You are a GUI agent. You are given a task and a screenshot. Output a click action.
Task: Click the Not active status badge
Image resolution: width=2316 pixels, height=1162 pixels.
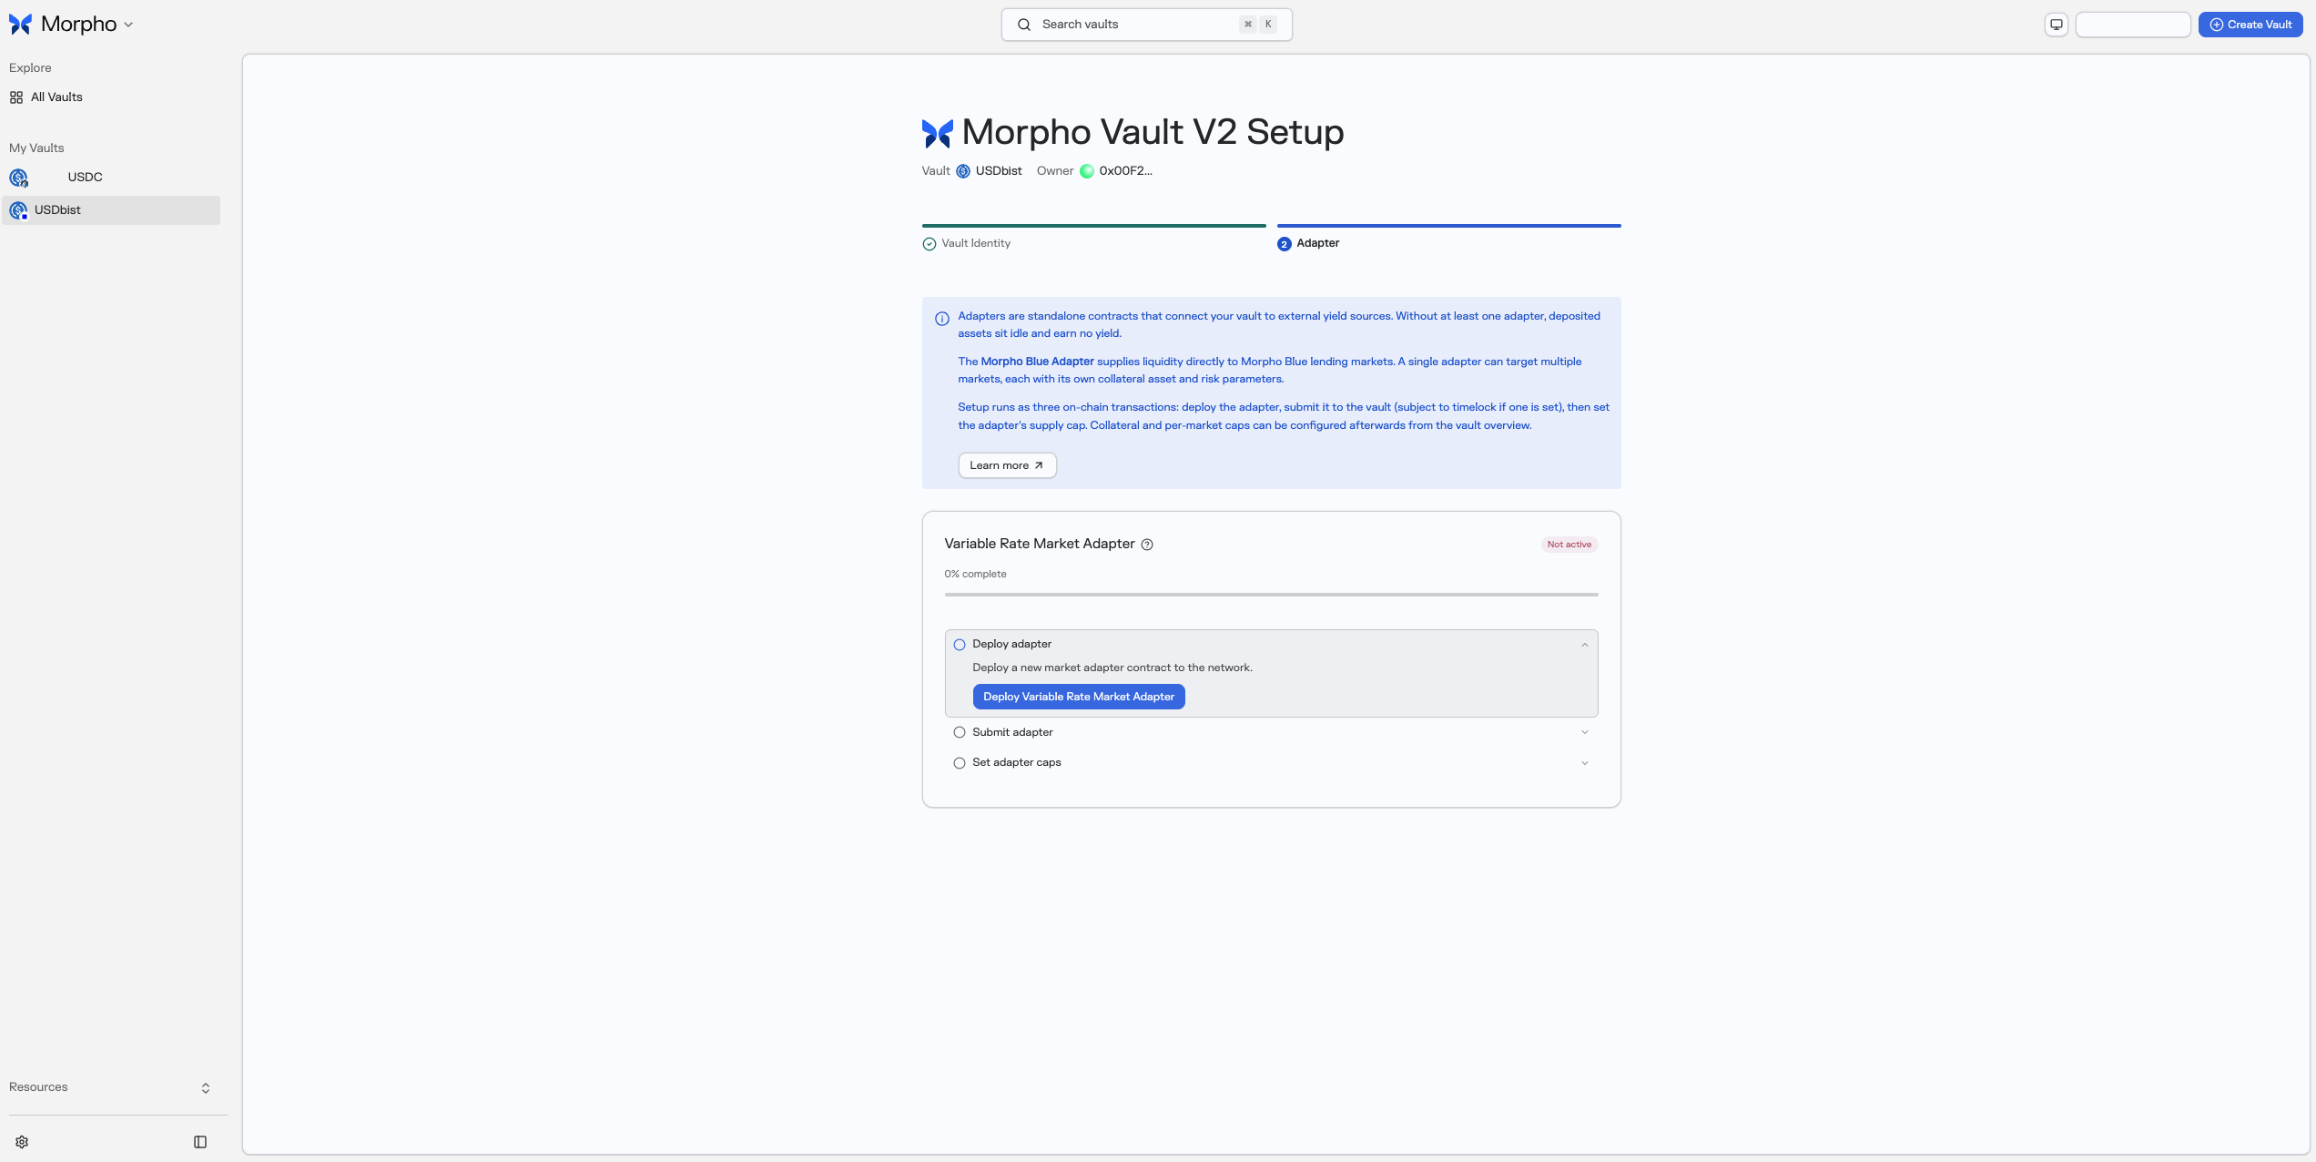pos(1569,545)
